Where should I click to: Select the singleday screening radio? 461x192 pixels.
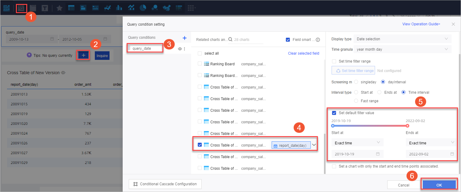[356, 82]
